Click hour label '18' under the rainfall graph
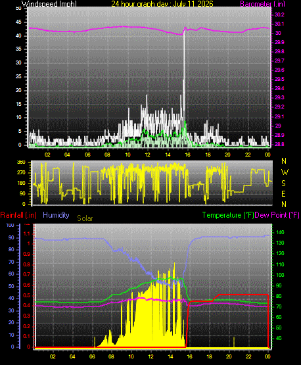301x365 pixels. point(210,356)
